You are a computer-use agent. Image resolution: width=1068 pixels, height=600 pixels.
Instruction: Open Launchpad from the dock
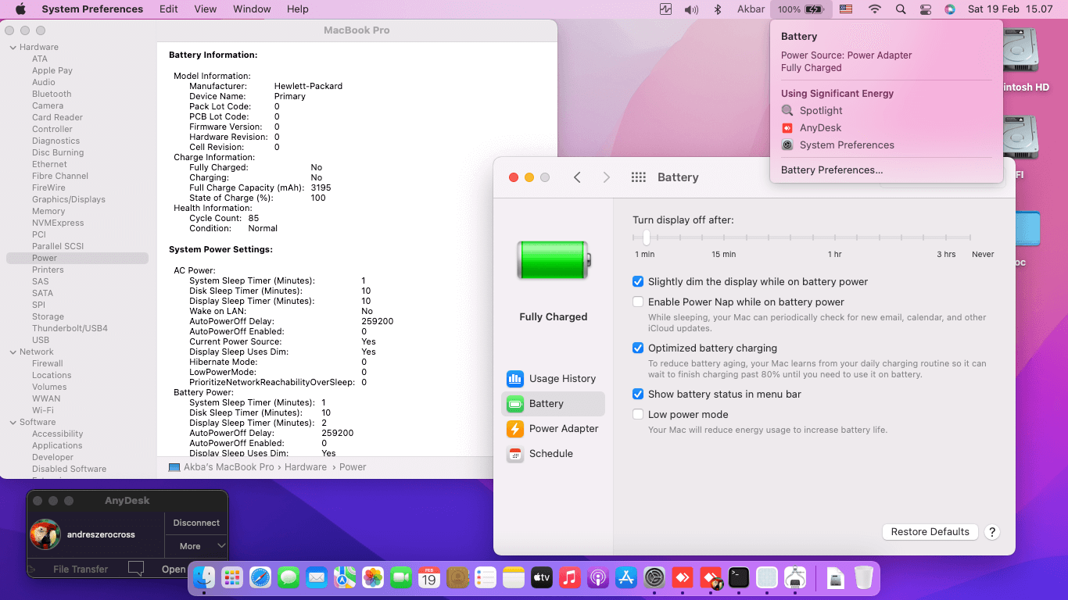pyautogui.click(x=232, y=577)
